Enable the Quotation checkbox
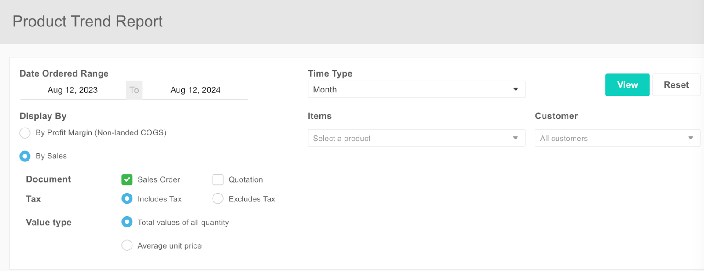Screen dimensions: 704x271 tap(218, 179)
